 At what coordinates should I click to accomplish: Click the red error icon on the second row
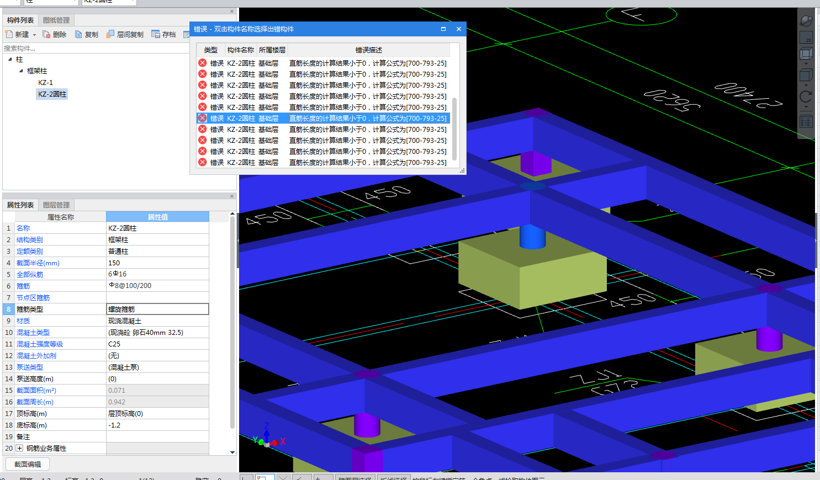point(203,74)
